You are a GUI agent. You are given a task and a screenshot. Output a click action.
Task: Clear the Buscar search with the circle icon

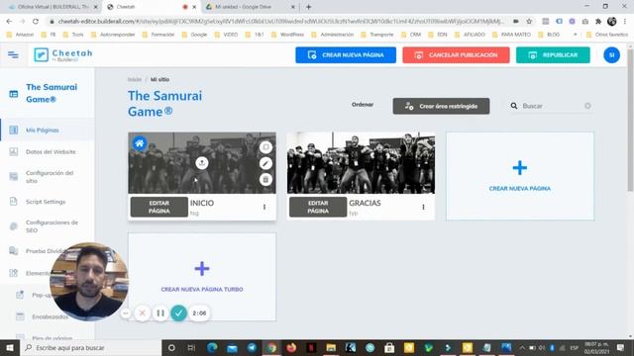point(587,106)
